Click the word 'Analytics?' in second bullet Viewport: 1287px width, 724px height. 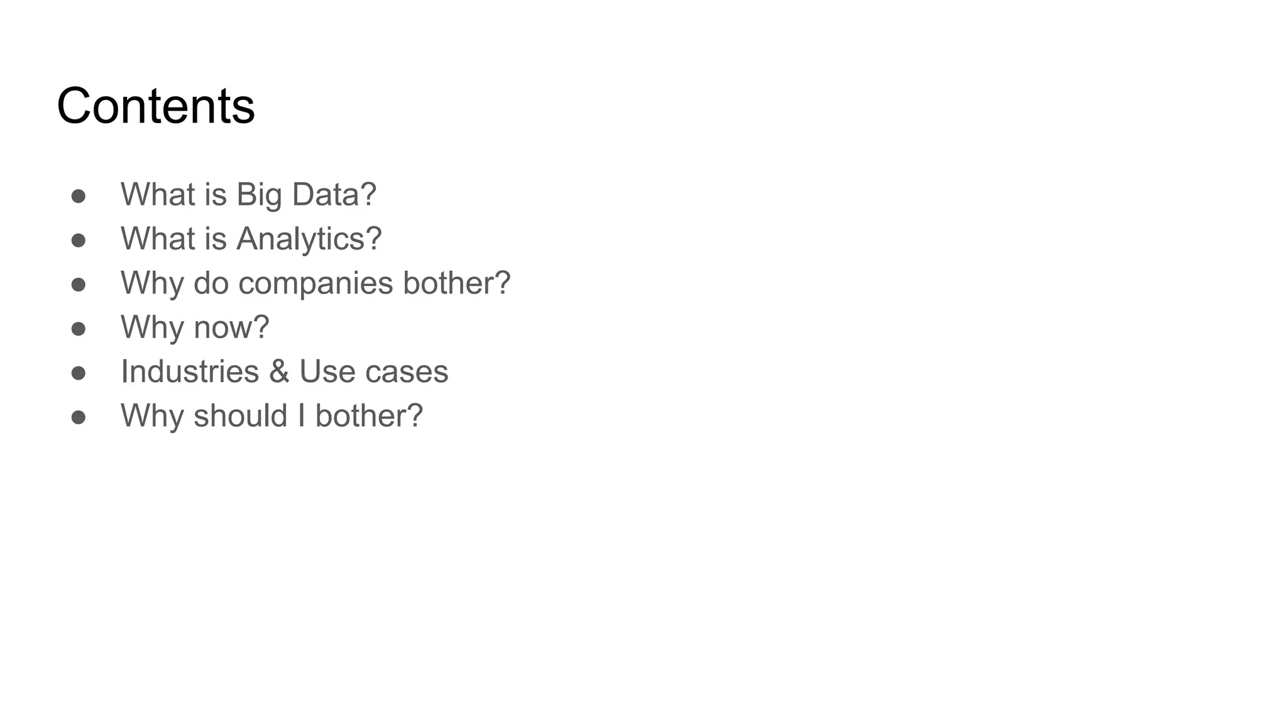[309, 239]
